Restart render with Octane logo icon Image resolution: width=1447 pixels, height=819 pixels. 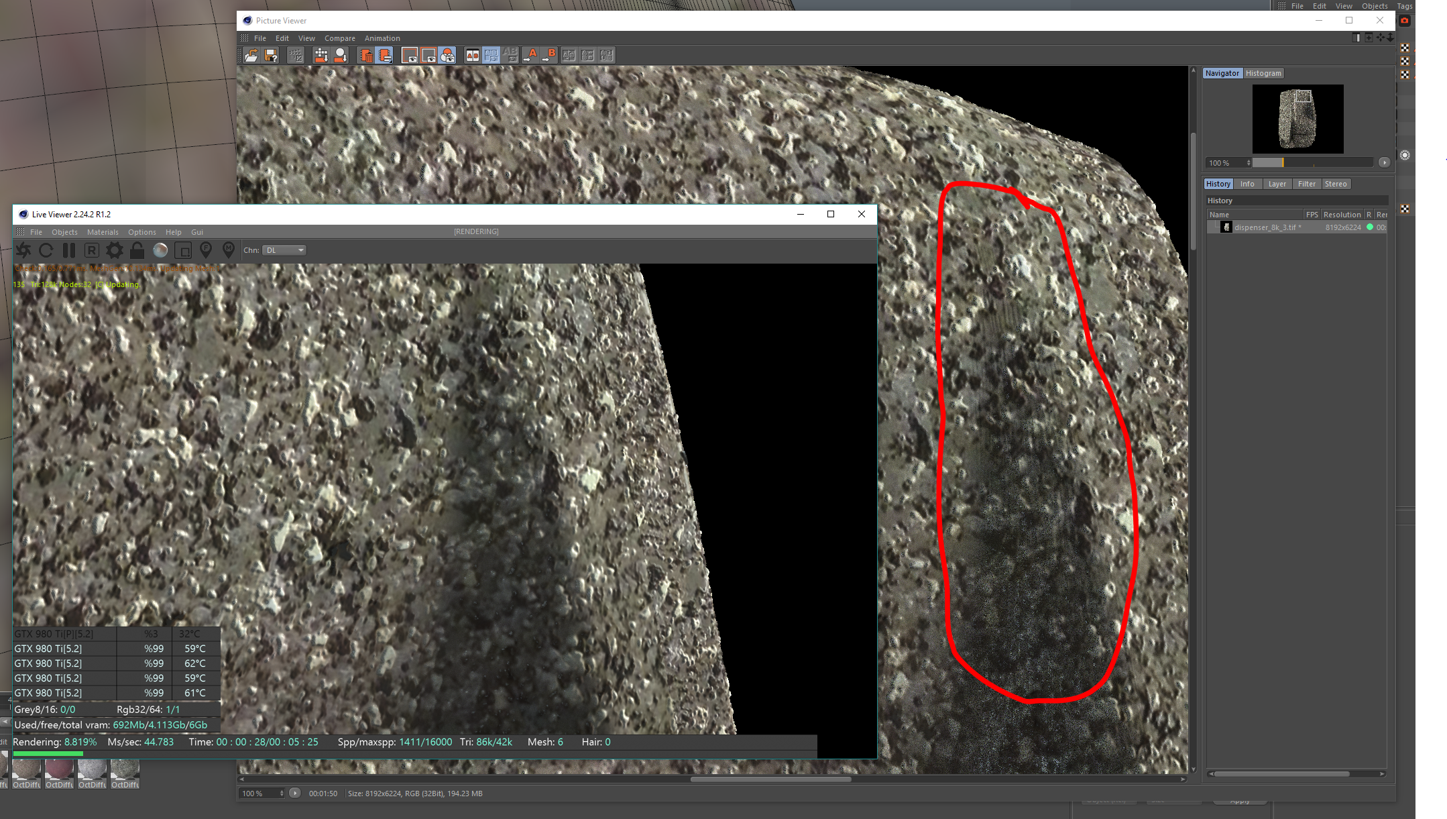tap(23, 250)
